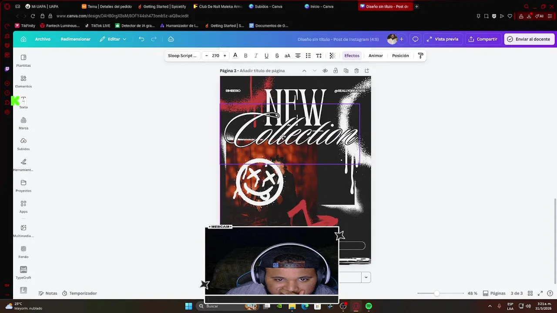The width and height of the screenshot is (557, 313).
Task: Lock page 3
Action: pos(336,71)
